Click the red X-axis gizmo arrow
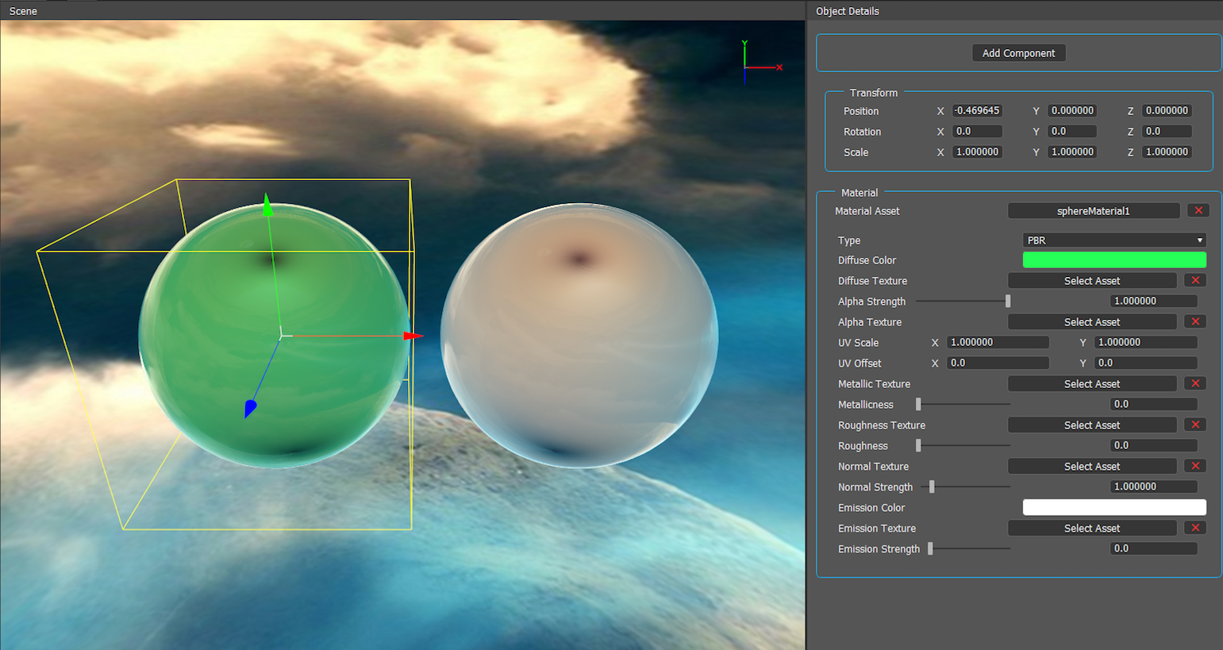 [x=413, y=336]
